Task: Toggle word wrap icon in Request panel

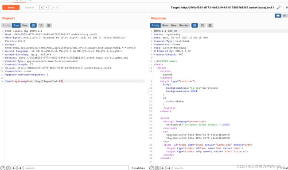Action: [33, 25]
